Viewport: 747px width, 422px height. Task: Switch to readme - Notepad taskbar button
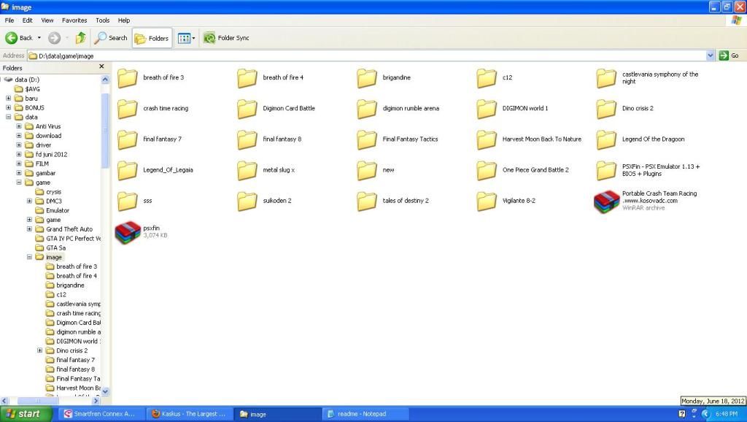click(x=365, y=414)
